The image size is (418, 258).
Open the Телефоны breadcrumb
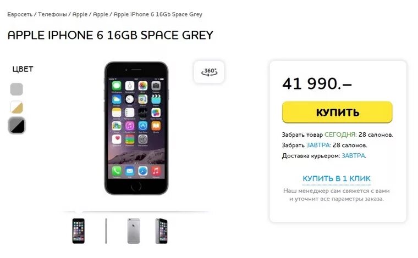tap(52, 14)
